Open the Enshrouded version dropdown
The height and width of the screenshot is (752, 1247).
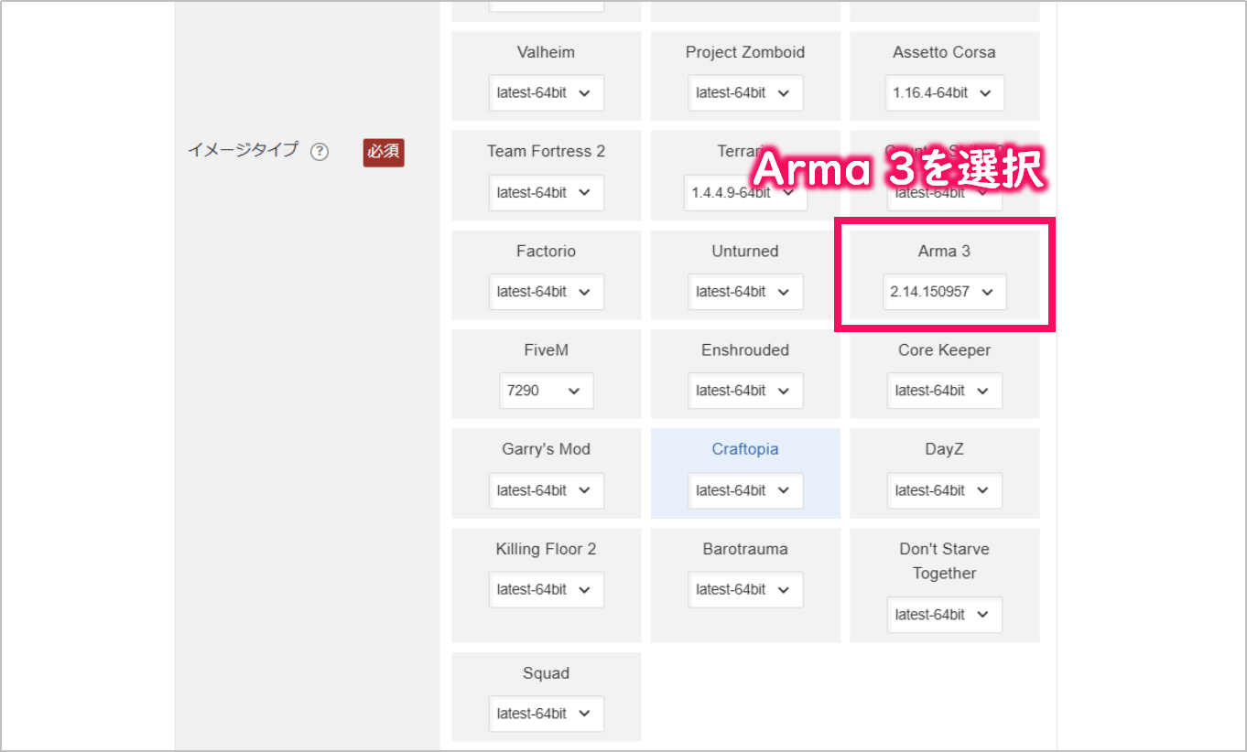click(x=745, y=391)
